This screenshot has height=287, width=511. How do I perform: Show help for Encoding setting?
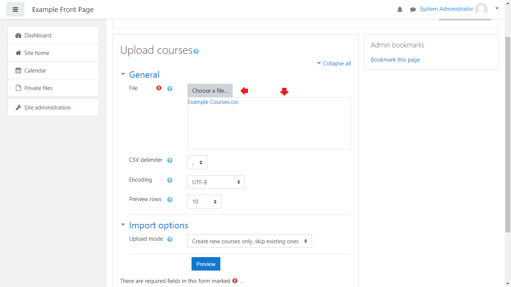coord(170,180)
